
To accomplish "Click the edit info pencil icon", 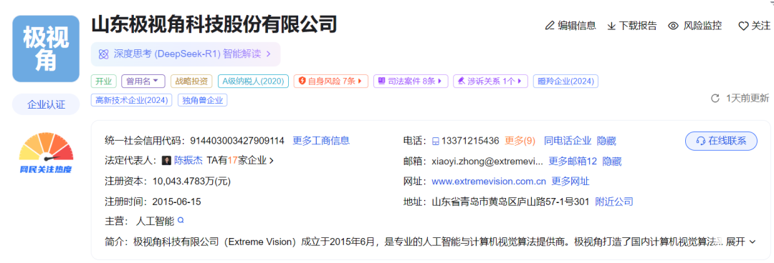I will click(550, 26).
